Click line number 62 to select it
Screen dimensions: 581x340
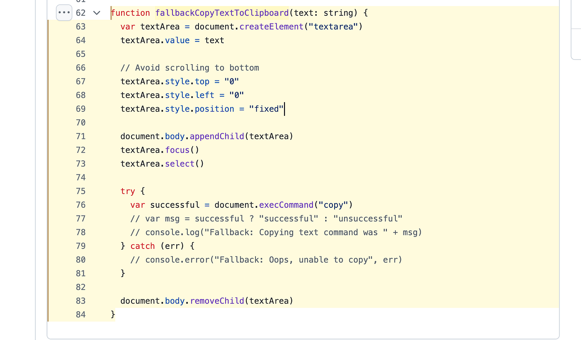pyautogui.click(x=80, y=13)
